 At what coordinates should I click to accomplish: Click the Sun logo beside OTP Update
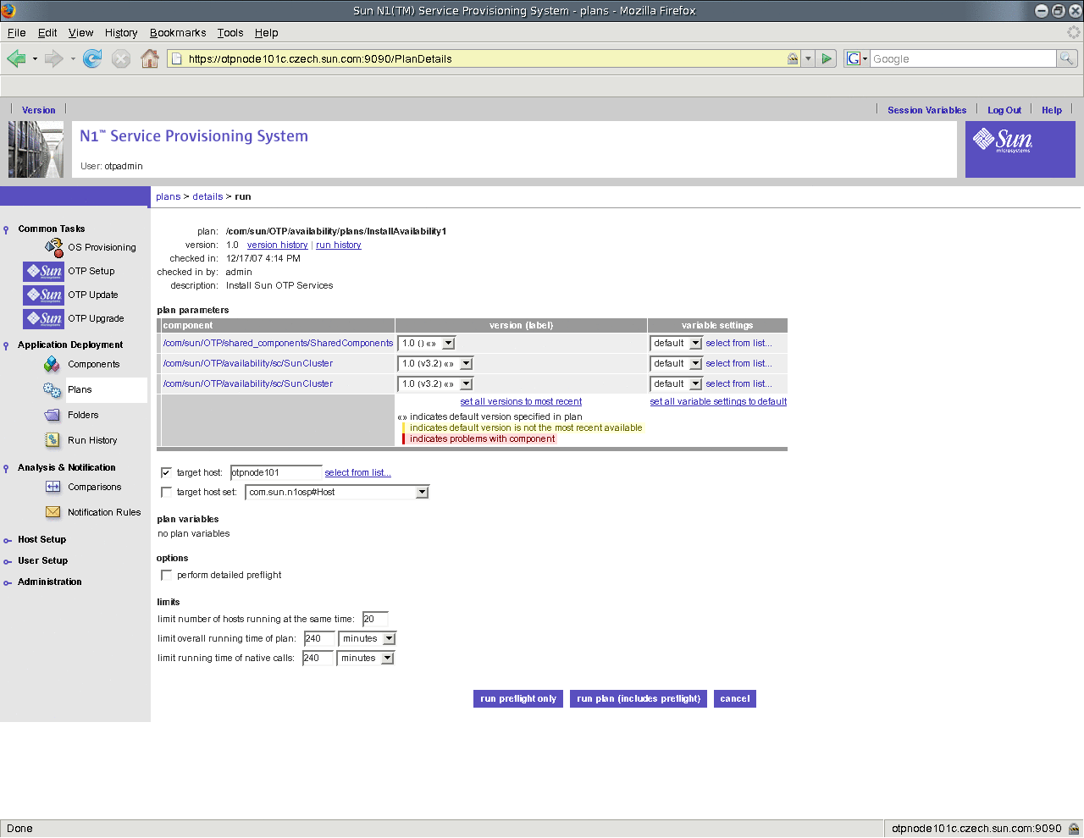click(44, 295)
